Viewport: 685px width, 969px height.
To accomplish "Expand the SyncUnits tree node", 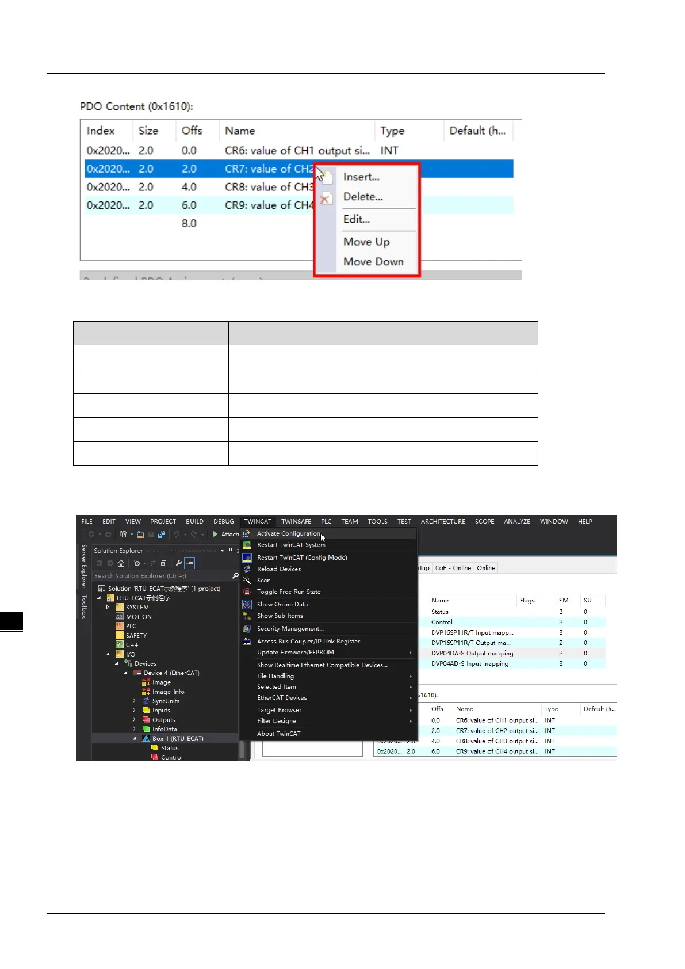I will tap(134, 701).
